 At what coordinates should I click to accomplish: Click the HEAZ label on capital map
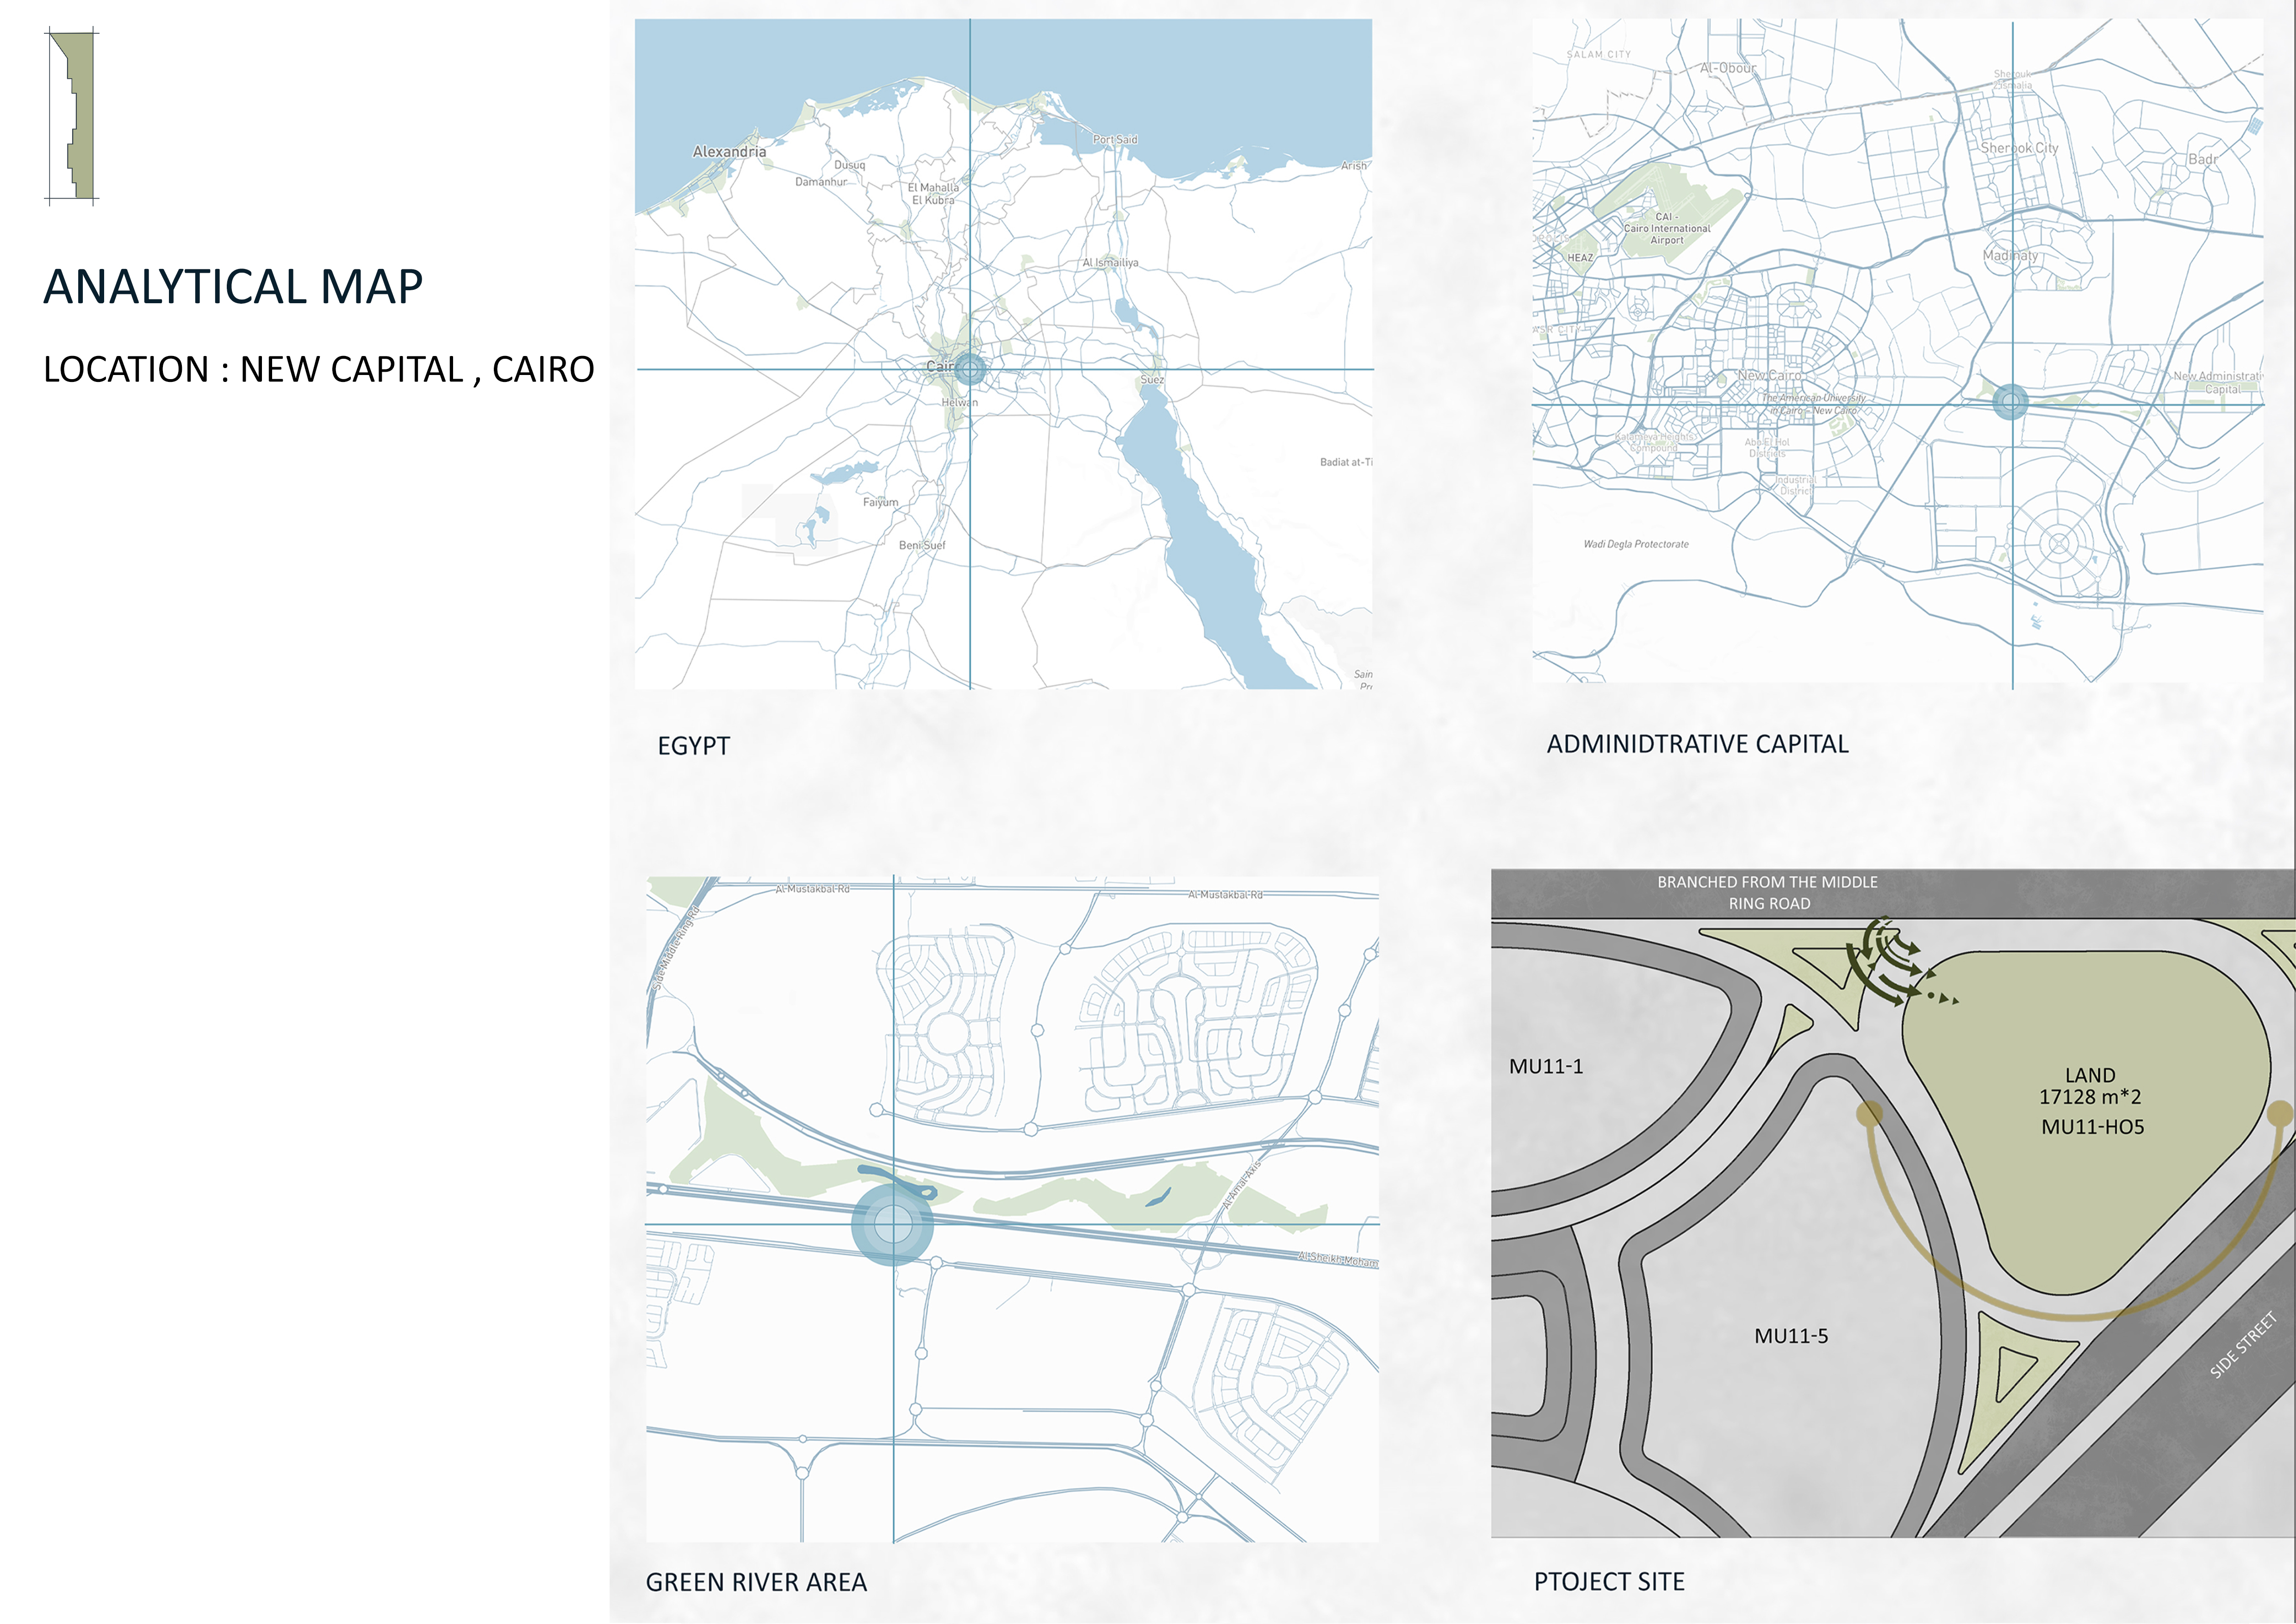click(1580, 258)
